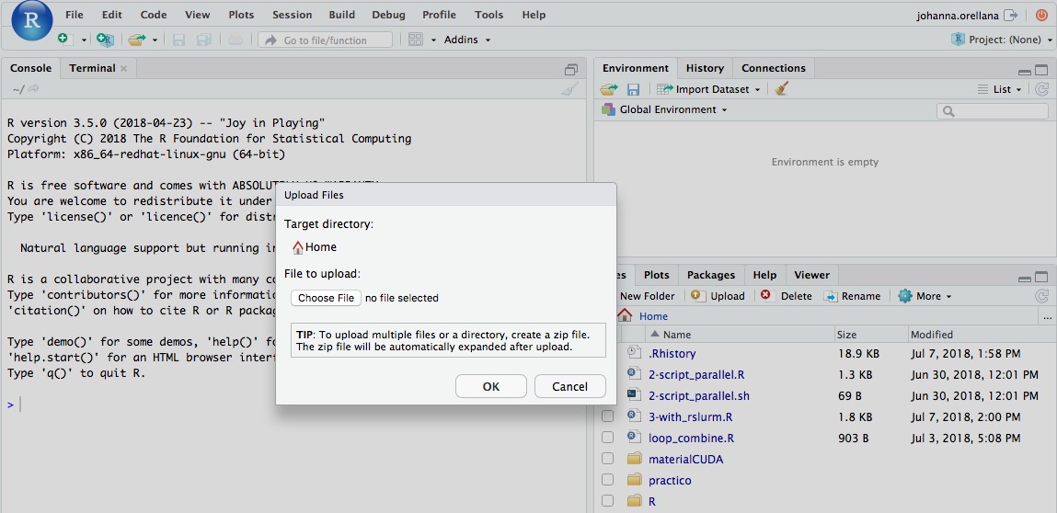Click the clear environment broom icon
1057x513 pixels.
click(x=782, y=89)
